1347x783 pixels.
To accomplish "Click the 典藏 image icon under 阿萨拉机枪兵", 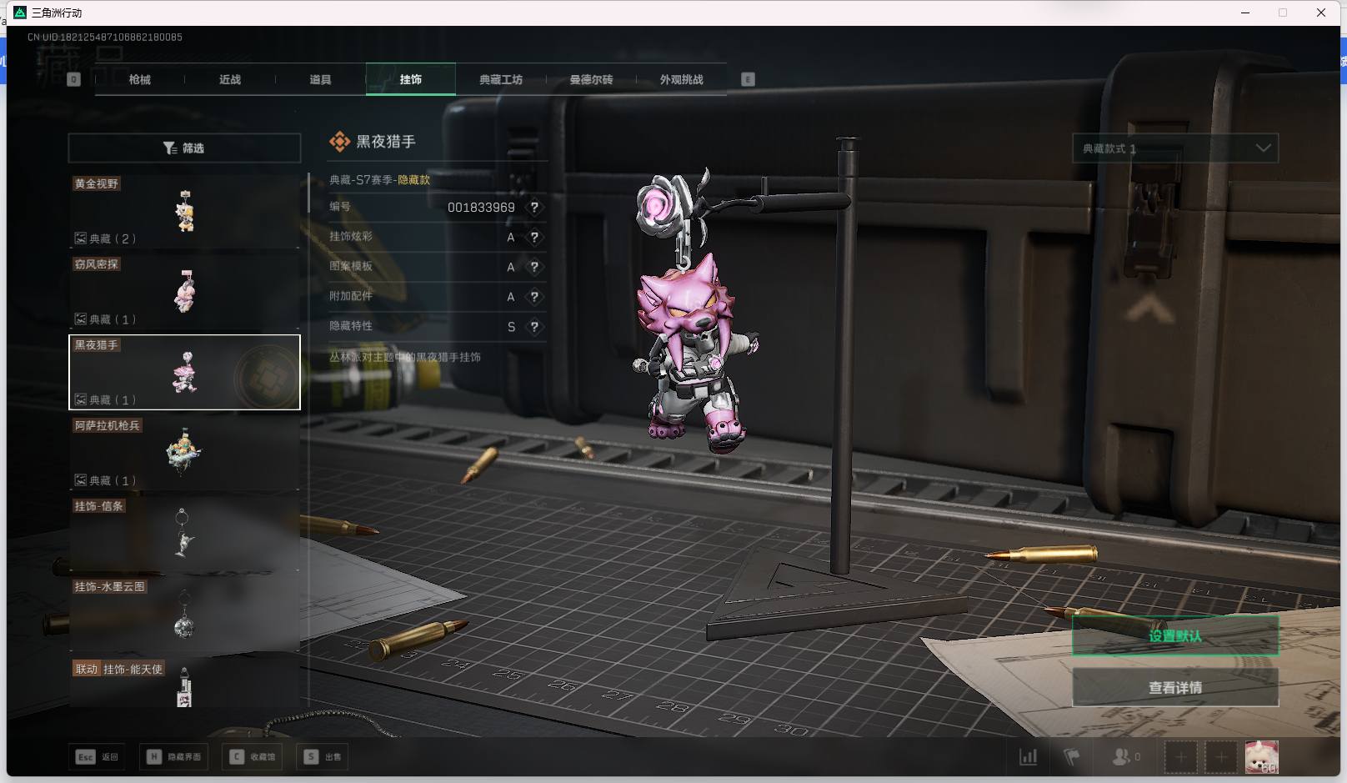I will pyautogui.click(x=81, y=480).
